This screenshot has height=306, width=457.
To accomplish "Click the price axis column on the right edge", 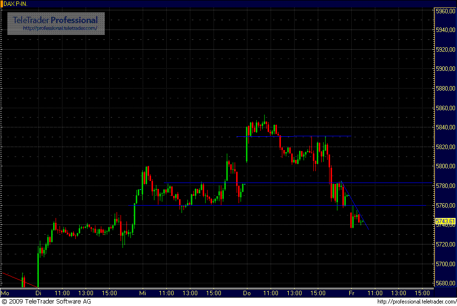I will [x=445, y=148].
